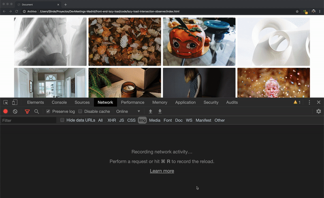The image size is (324, 198).
Task: Click the child with confetti photo
Action: [274, 83]
